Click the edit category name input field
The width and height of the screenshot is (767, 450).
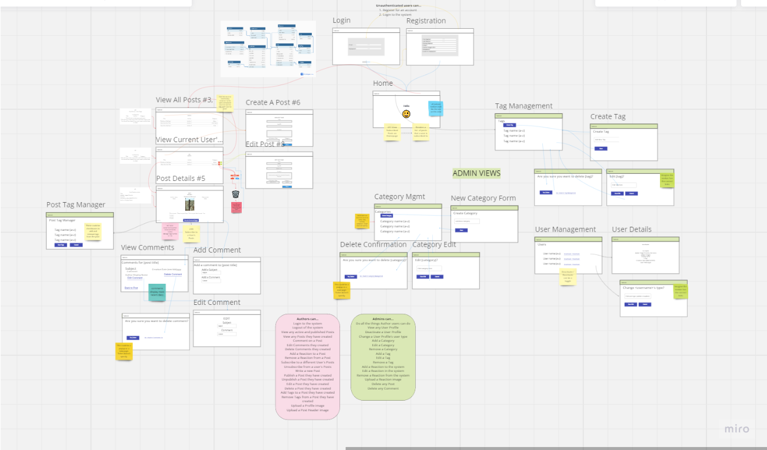pos(429,268)
